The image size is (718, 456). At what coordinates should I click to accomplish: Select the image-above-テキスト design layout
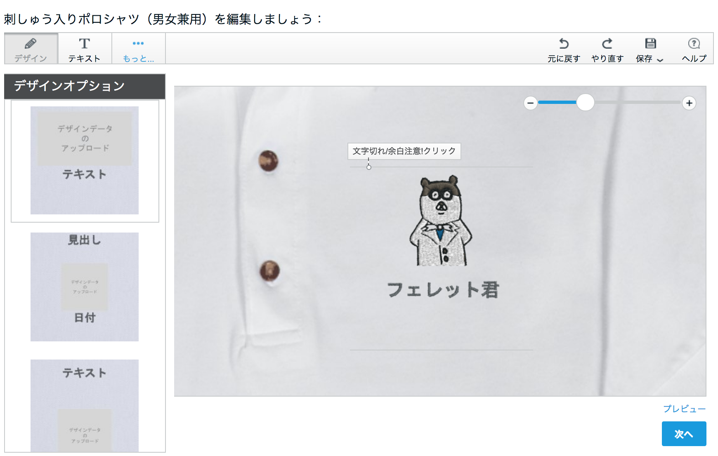(85, 160)
